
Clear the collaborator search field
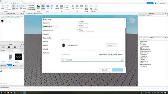click(122, 60)
